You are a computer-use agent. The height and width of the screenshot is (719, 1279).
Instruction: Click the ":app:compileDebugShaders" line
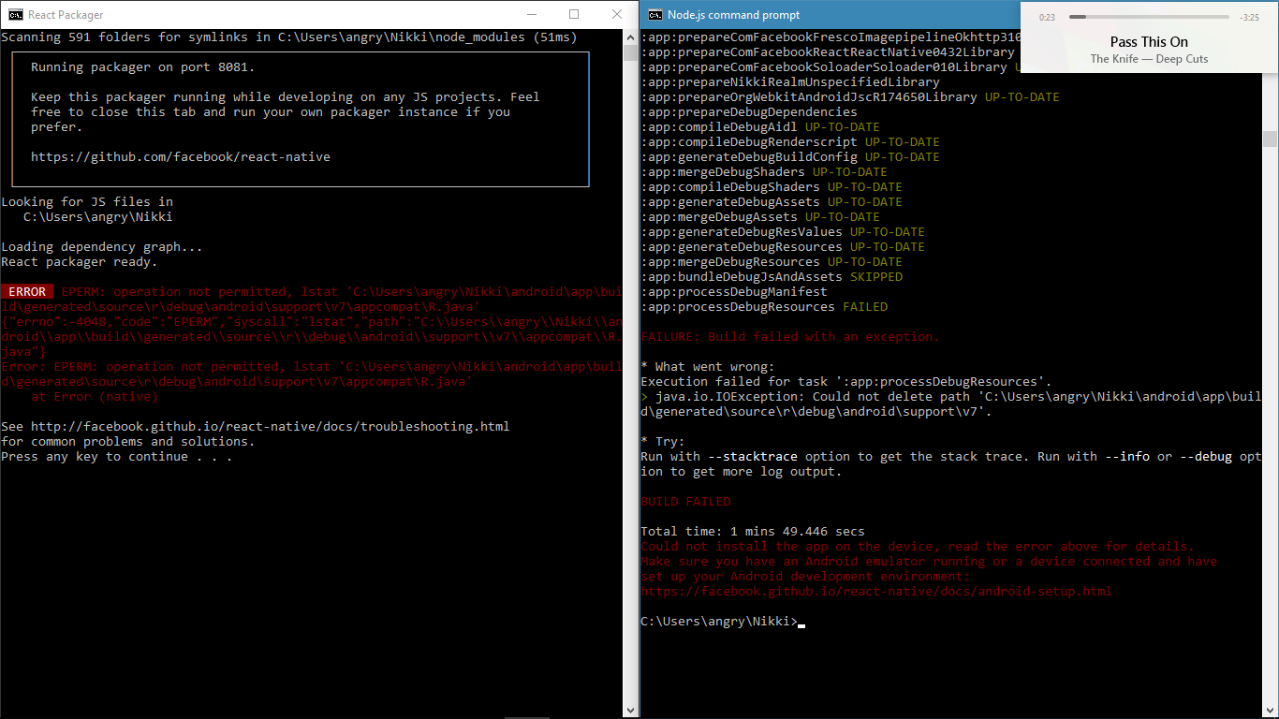point(772,187)
